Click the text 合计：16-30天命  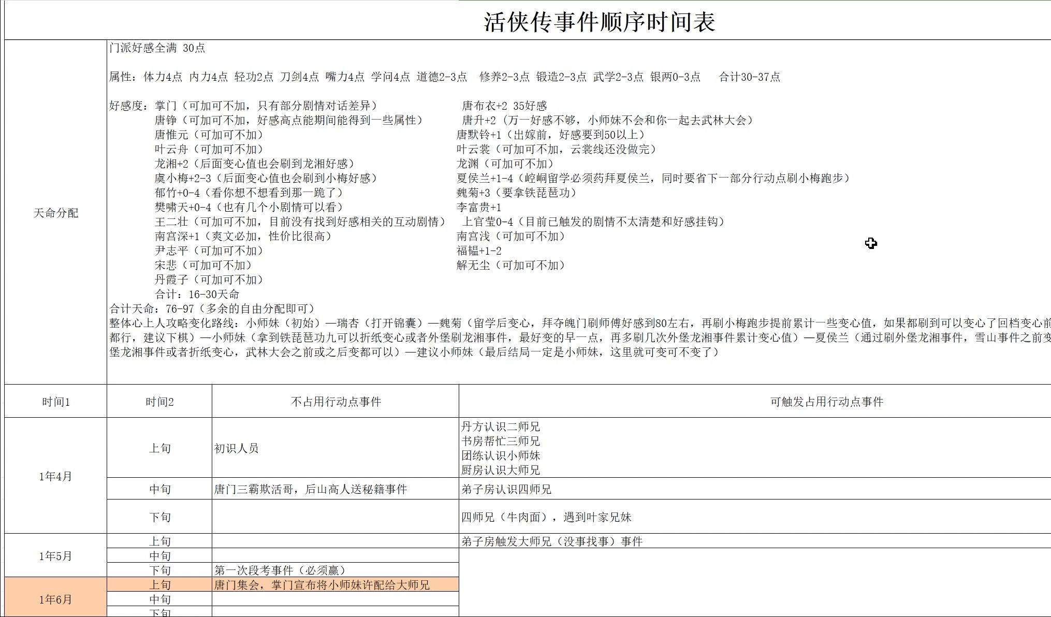[x=197, y=295]
